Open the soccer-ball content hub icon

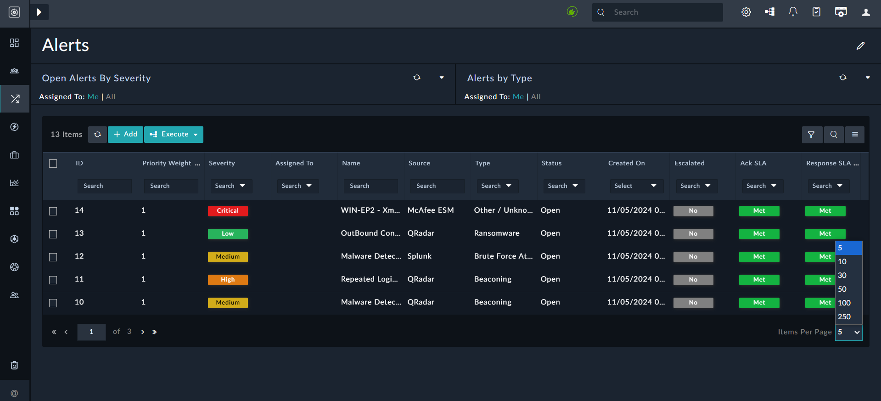(15, 239)
